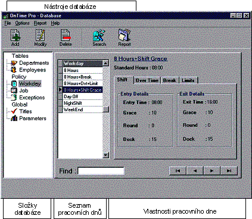Open the Options menu

22,23
